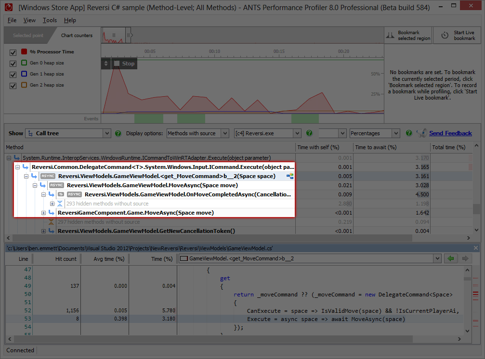
Task: Click the grey forward arrow in source pane
Action: click(x=466, y=258)
